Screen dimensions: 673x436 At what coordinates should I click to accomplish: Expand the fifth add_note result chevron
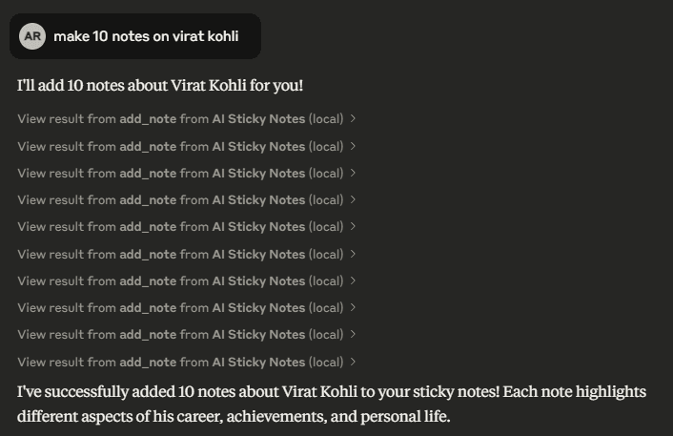coord(353,226)
